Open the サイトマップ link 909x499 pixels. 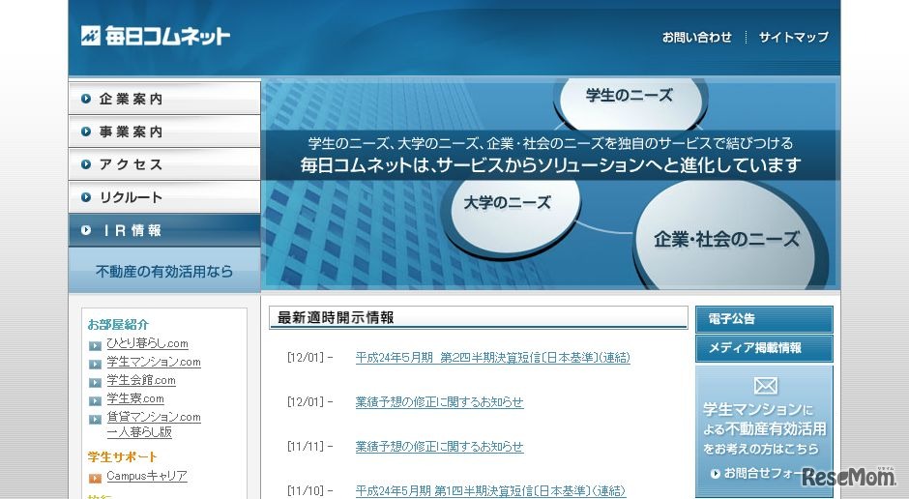[794, 37]
